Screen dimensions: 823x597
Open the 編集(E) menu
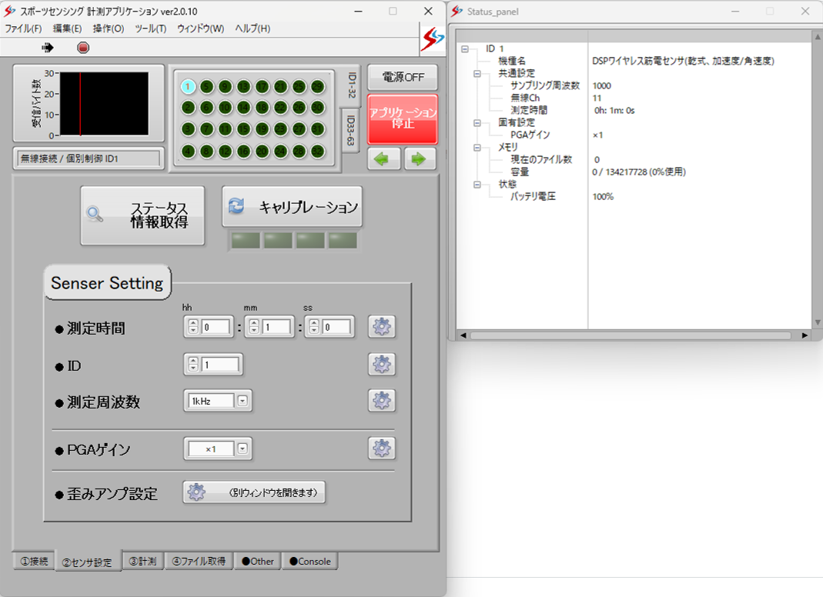coord(67,28)
